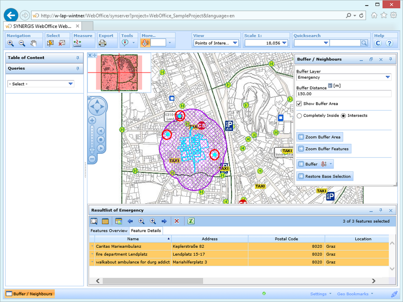This screenshot has width=403, height=302.
Task: Activate the pan hand tool
Action: click(x=34, y=43)
